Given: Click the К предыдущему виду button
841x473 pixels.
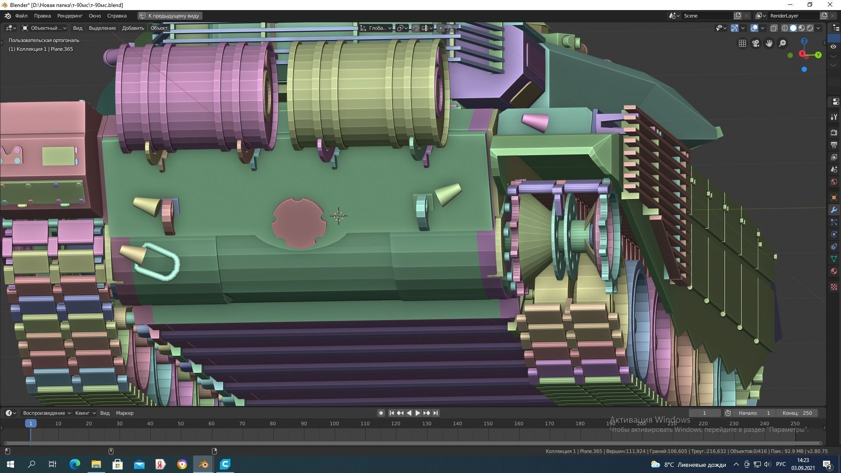Looking at the screenshot, I should coord(170,16).
